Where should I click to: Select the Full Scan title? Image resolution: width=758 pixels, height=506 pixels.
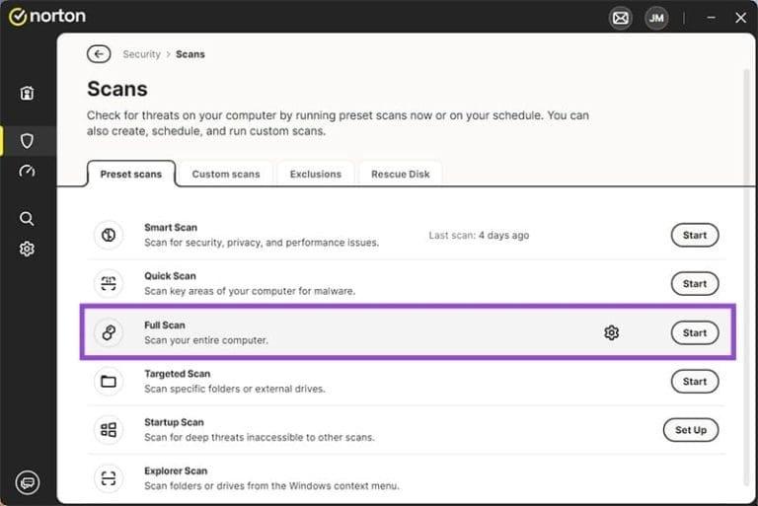(165, 325)
